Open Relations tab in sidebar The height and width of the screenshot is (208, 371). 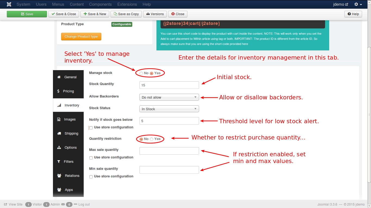[x=68, y=176]
